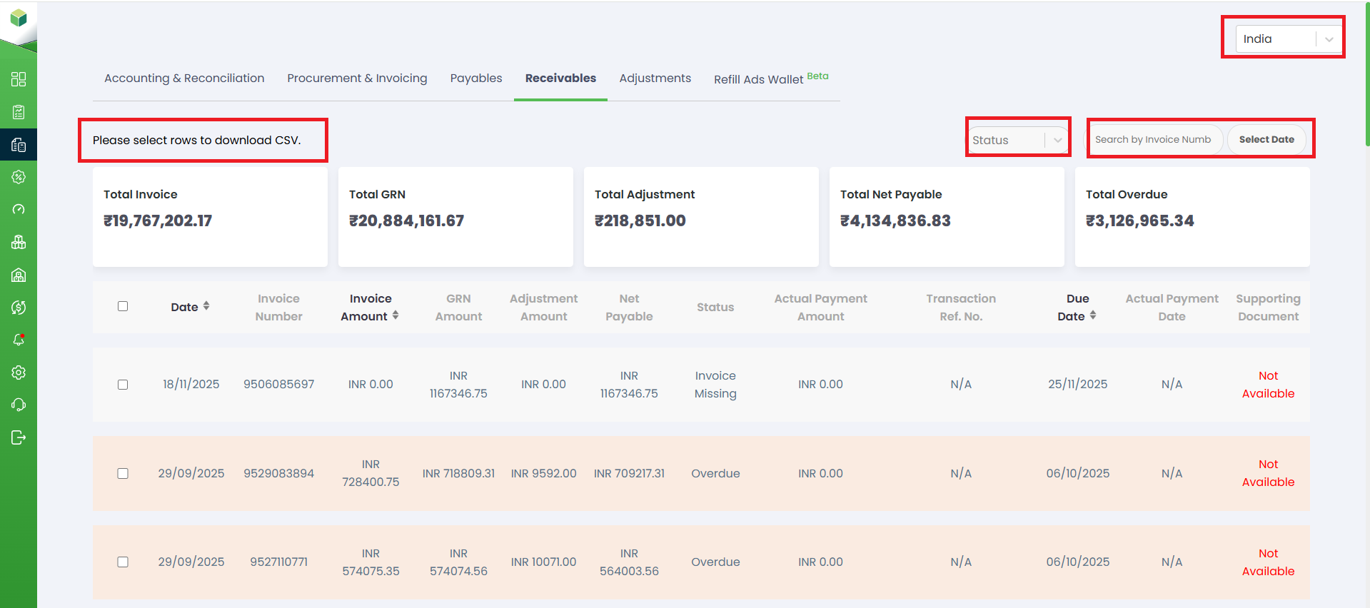The width and height of the screenshot is (1370, 608).
Task: Click the warehouse icon in sidebar
Action: 19,275
